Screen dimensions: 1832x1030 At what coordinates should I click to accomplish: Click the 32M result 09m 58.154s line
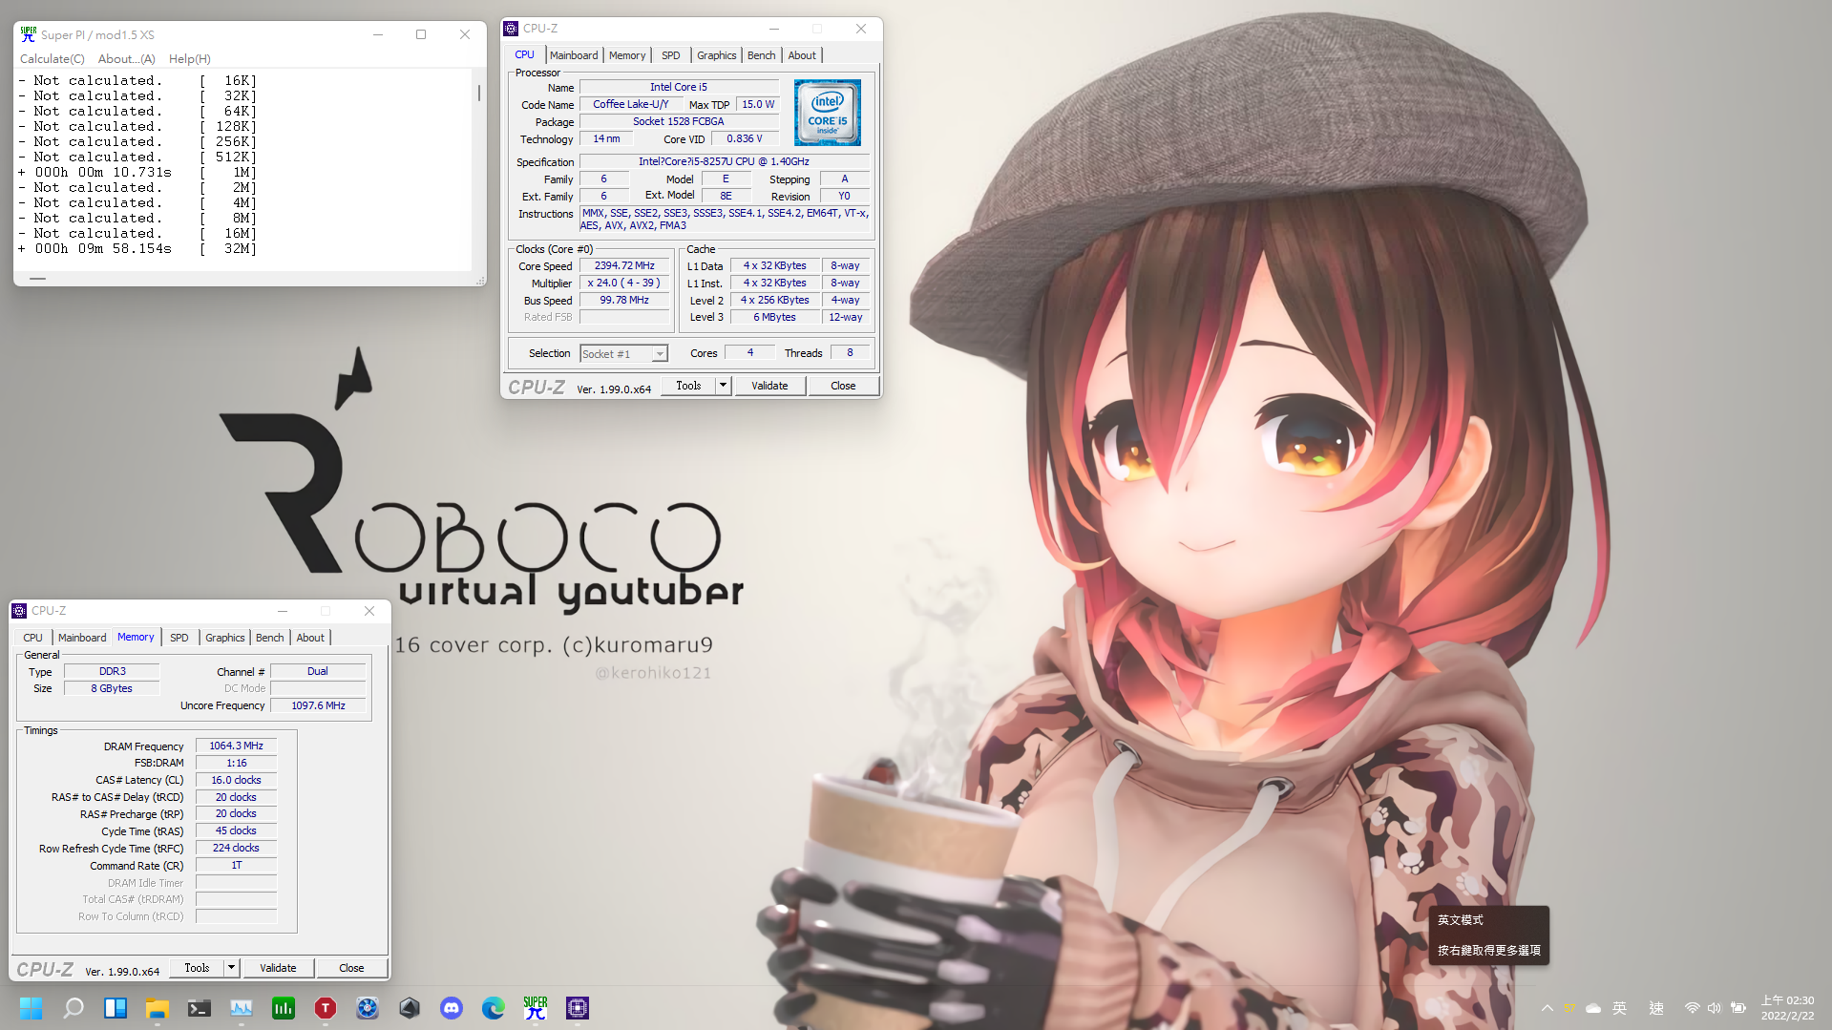pos(137,249)
